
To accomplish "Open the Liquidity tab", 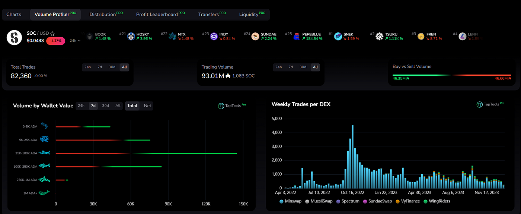I will pyautogui.click(x=252, y=15).
